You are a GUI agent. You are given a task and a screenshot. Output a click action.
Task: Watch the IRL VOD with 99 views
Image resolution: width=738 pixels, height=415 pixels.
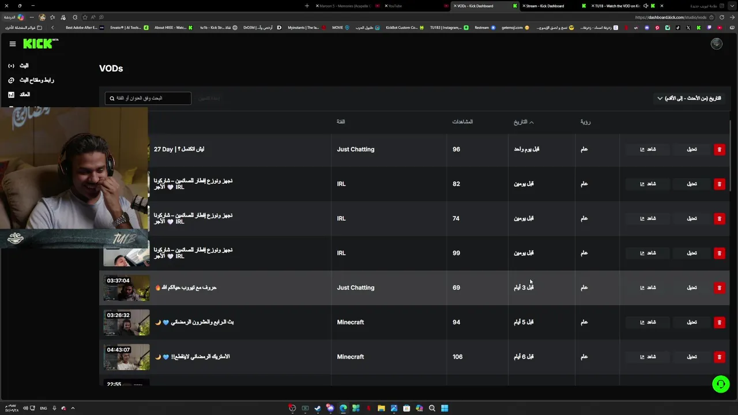coord(648,253)
